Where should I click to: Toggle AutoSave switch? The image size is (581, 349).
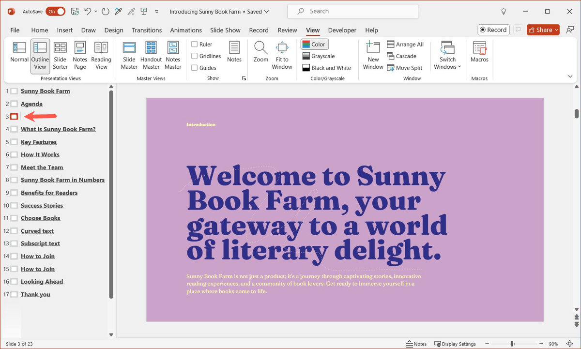click(x=56, y=11)
